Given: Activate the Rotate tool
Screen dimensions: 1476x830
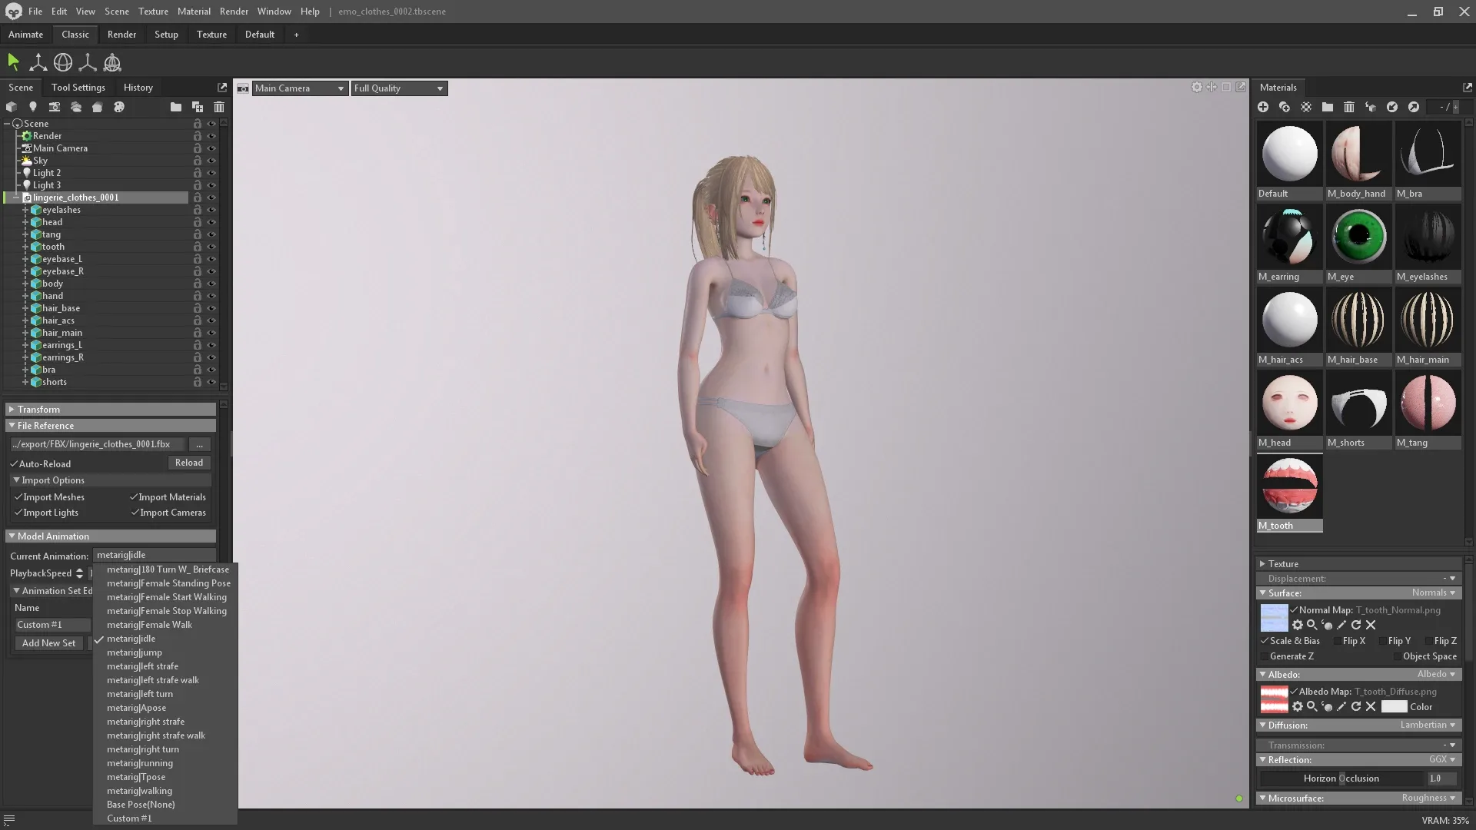Looking at the screenshot, I should 62,62.
